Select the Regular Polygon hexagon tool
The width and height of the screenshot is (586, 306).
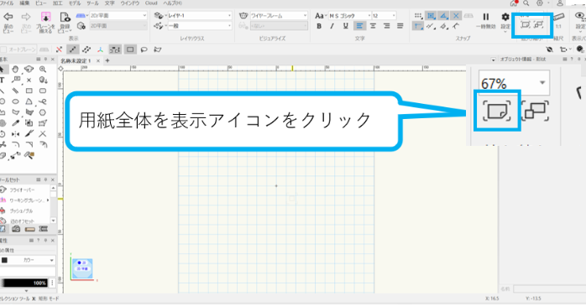point(43,112)
